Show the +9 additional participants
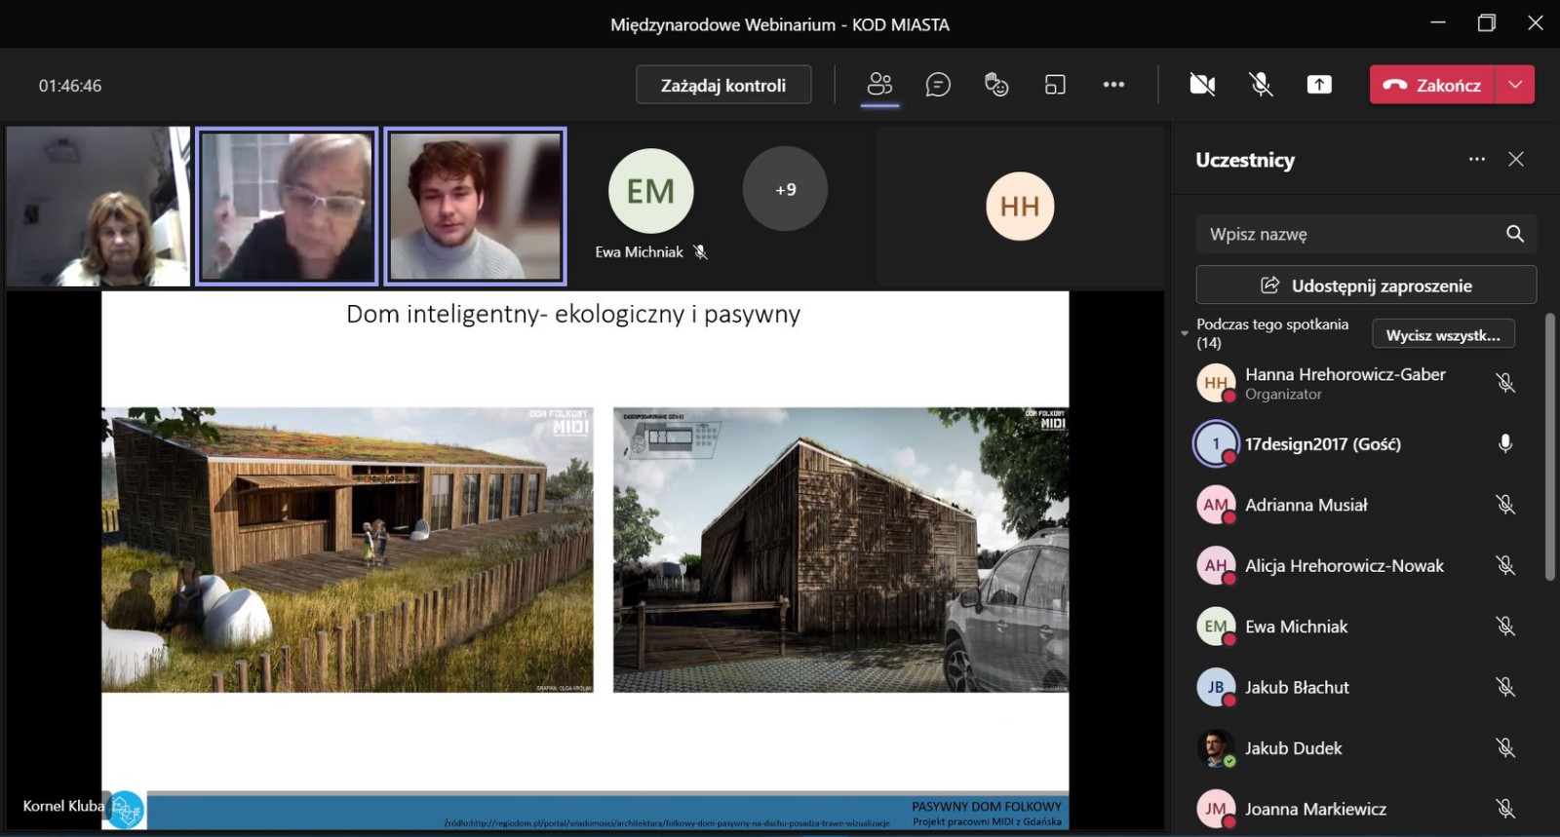Screen dimensions: 1560x837 tap(785, 189)
